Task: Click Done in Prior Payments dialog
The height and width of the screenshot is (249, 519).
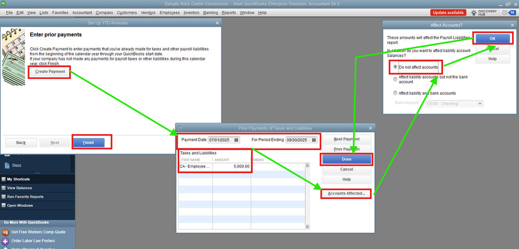Action: pyautogui.click(x=347, y=159)
